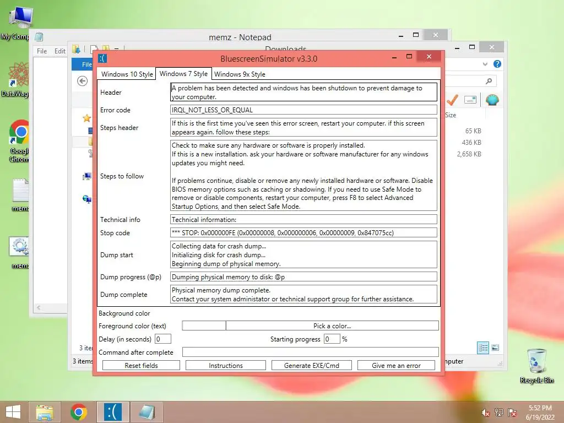Focus the Technical info field
This screenshot has height=423, width=564.
pyautogui.click(x=303, y=219)
